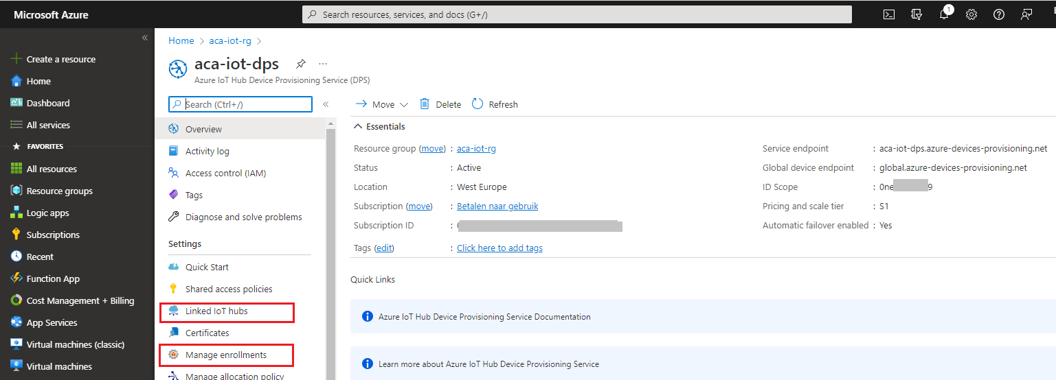Click the aca-iot-rg resource group link
This screenshot has width=1056, height=380.
(476, 148)
